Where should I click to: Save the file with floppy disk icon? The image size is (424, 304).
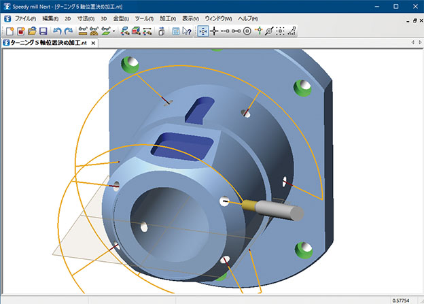click(43, 31)
